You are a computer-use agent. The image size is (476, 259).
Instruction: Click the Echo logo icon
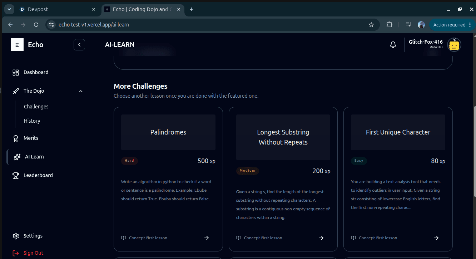click(x=17, y=45)
